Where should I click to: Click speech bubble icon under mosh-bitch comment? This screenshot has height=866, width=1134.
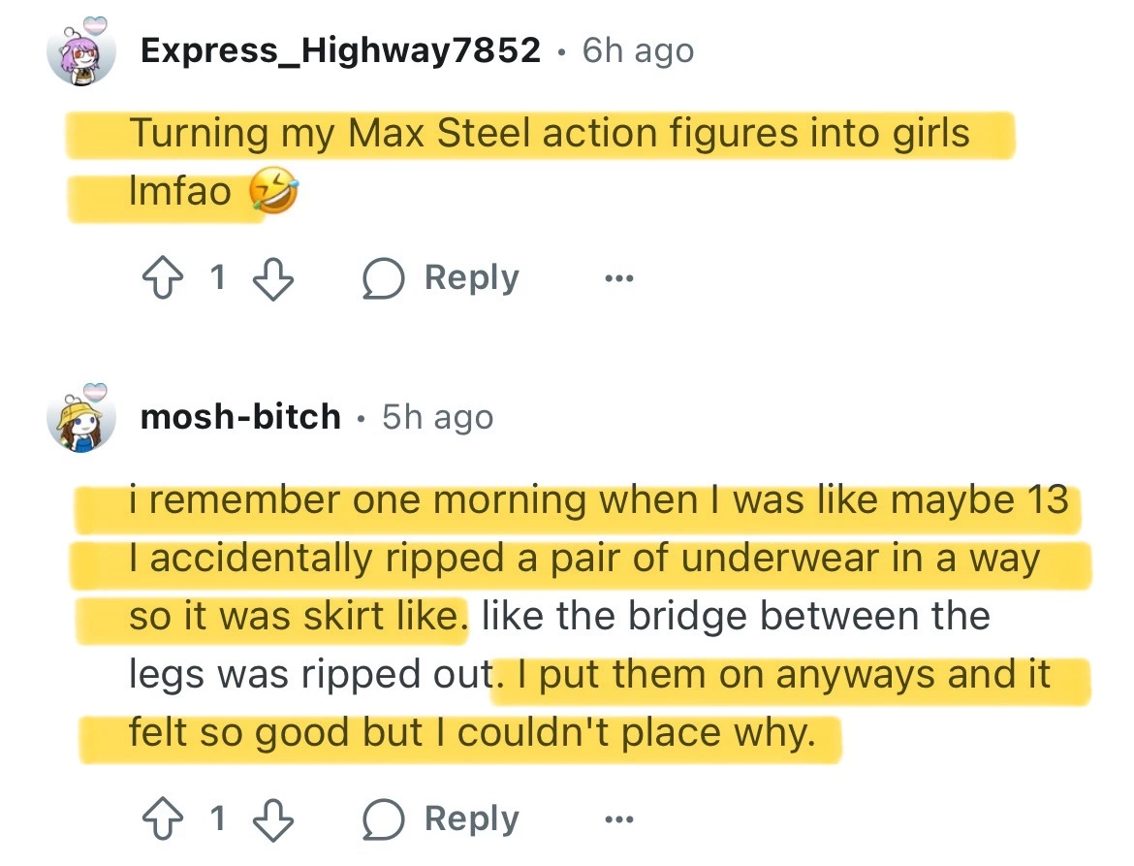coord(381,819)
